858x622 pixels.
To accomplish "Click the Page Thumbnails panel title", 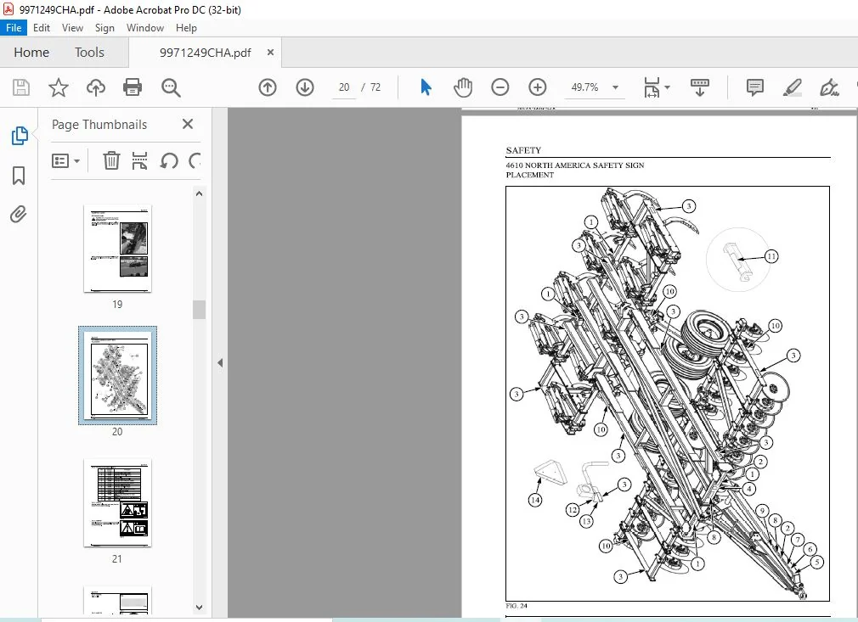I will click(99, 125).
